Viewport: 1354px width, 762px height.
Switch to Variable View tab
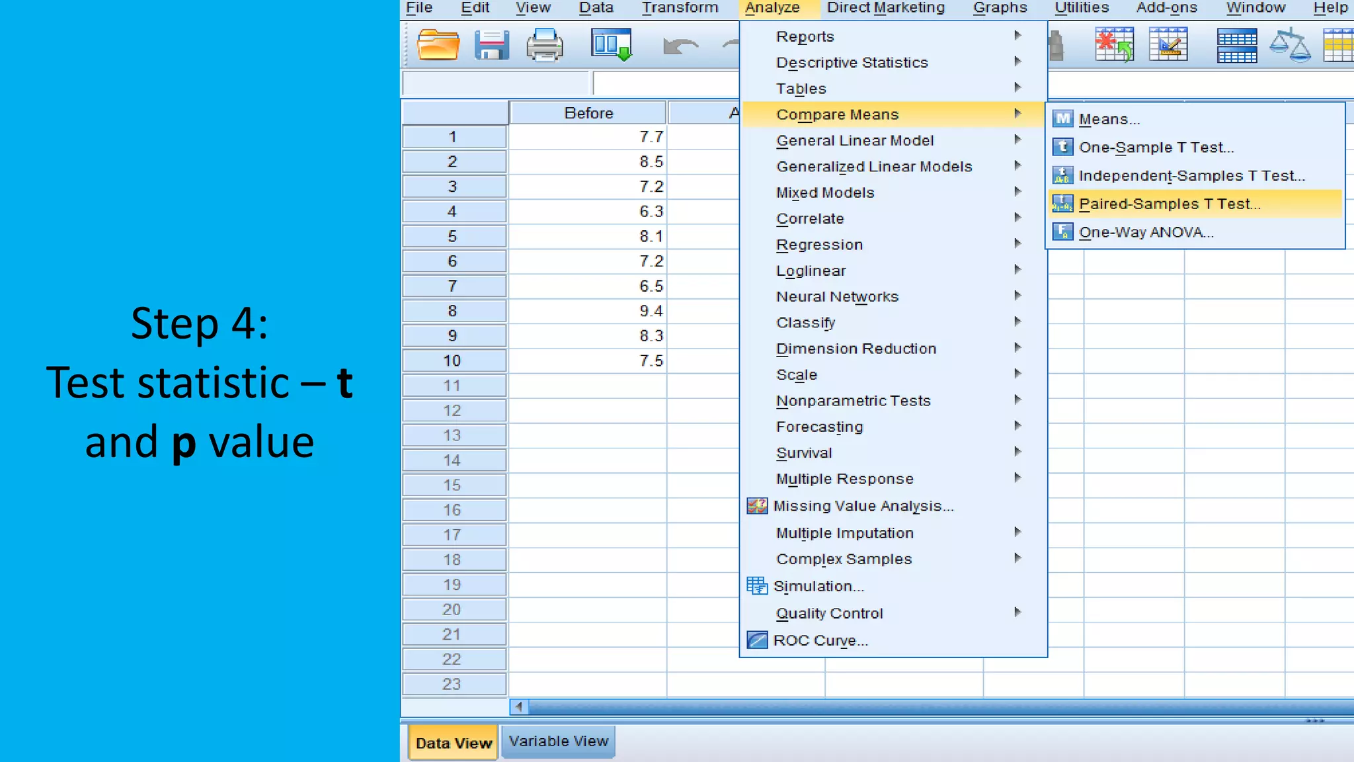(x=558, y=741)
